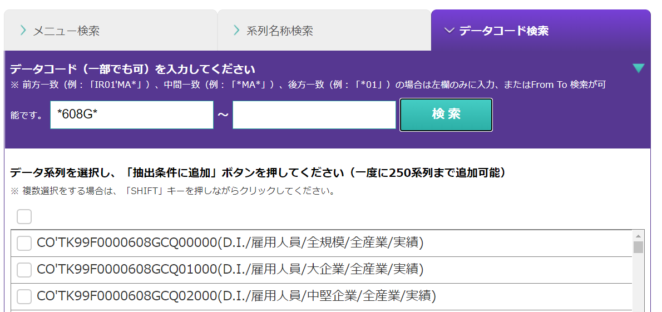The height and width of the screenshot is (312, 662).
Task: Click the down chevron on データコード検索 tab
Action: (449, 31)
